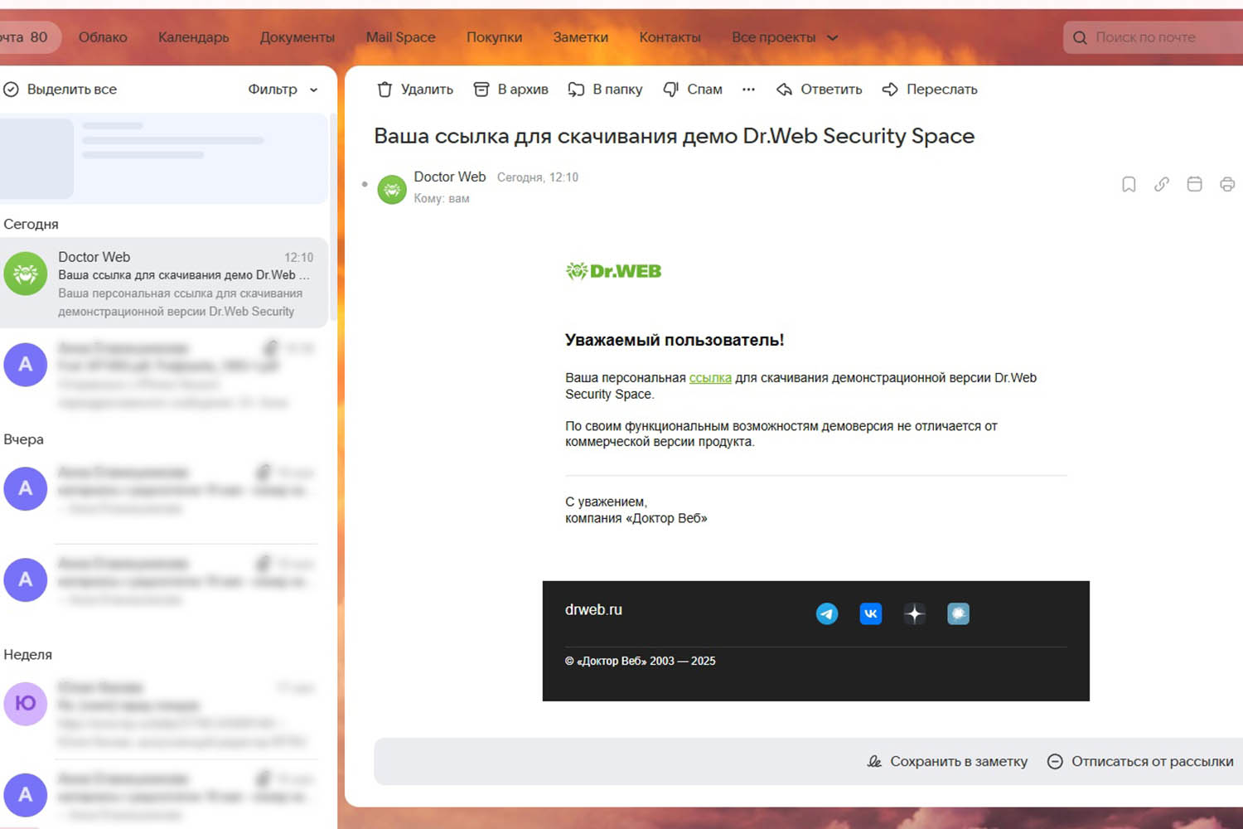Expand the Все проекты menu

click(785, 37)
